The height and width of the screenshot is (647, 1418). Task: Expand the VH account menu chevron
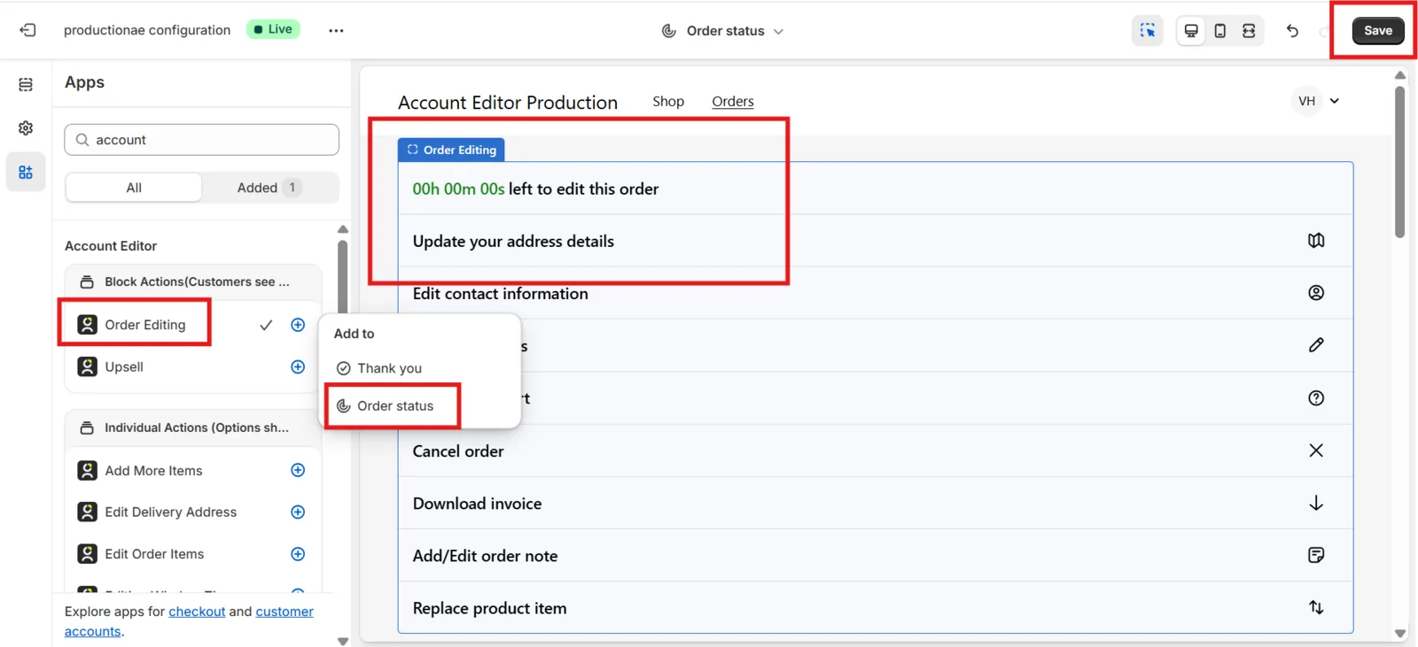(x=1335, y=101)
